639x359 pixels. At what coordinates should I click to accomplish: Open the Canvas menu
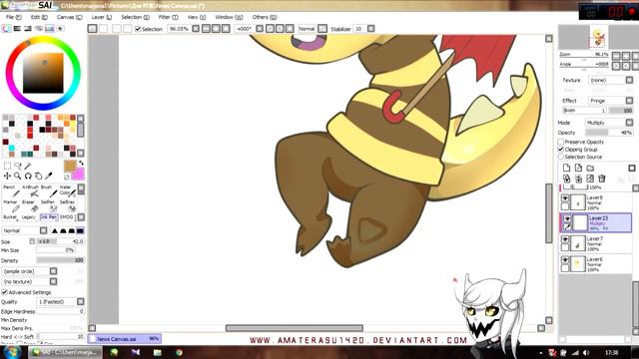[x=69, y=17]
